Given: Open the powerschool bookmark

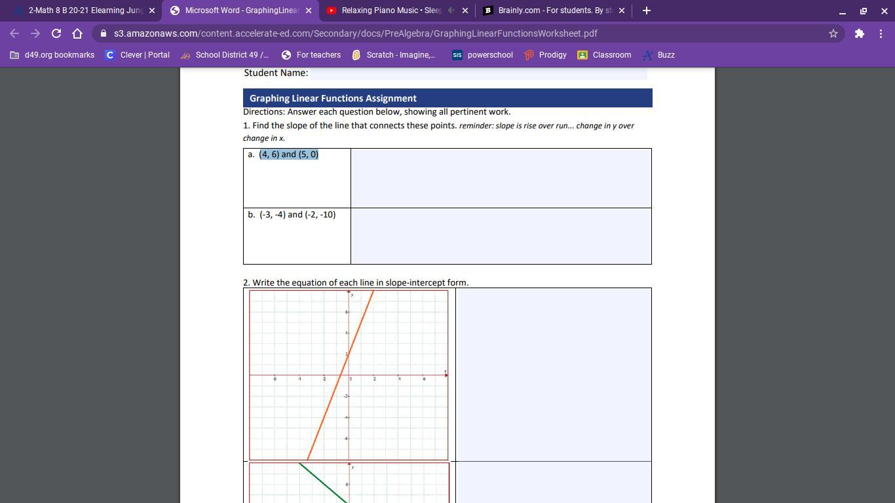Looking at the screenshot, I should coord(483,55).
